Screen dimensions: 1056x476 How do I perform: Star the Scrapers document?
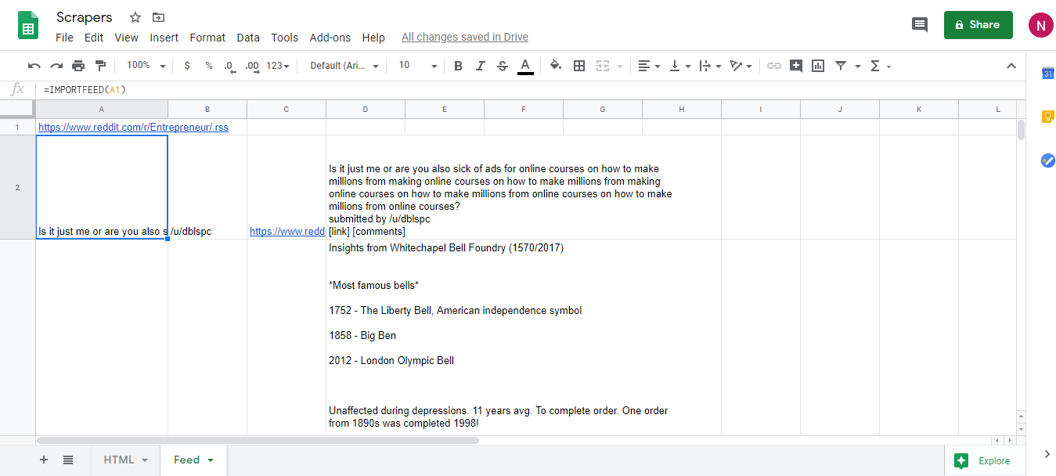click(135, 17)
